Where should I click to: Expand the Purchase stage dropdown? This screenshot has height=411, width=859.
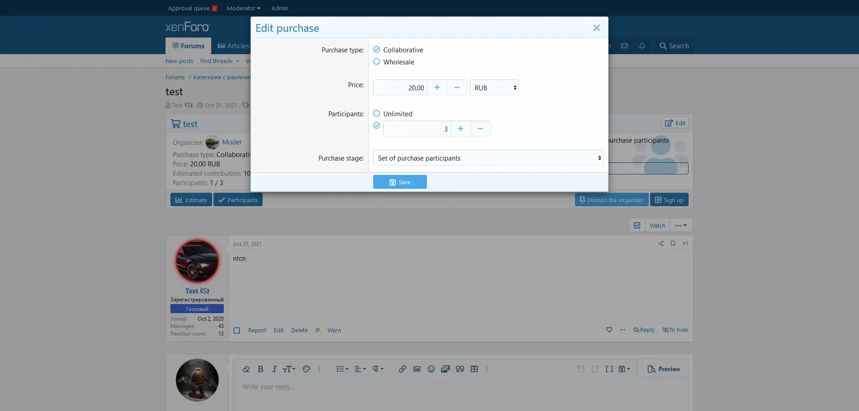point(488,158)
